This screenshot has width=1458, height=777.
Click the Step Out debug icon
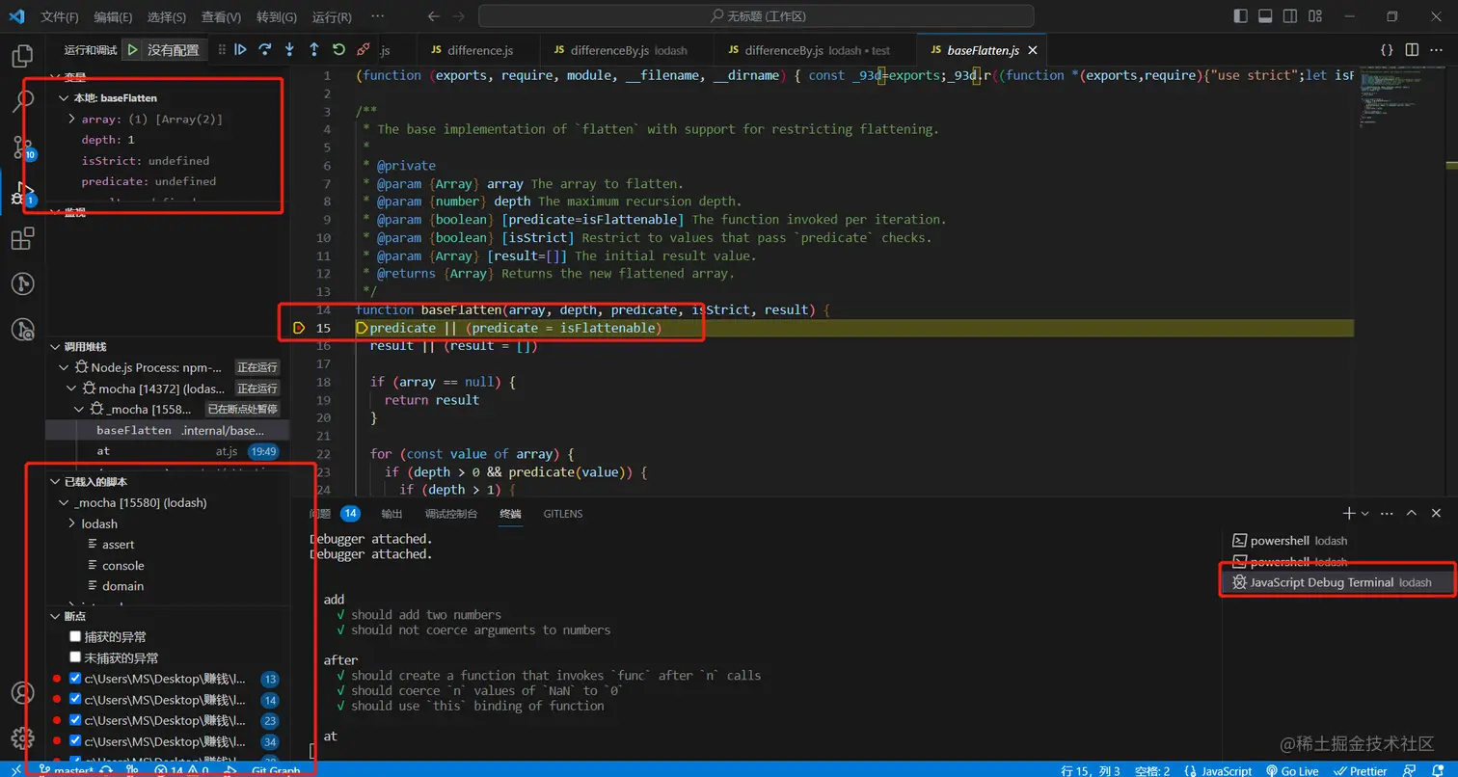click(x=314, y=50)
